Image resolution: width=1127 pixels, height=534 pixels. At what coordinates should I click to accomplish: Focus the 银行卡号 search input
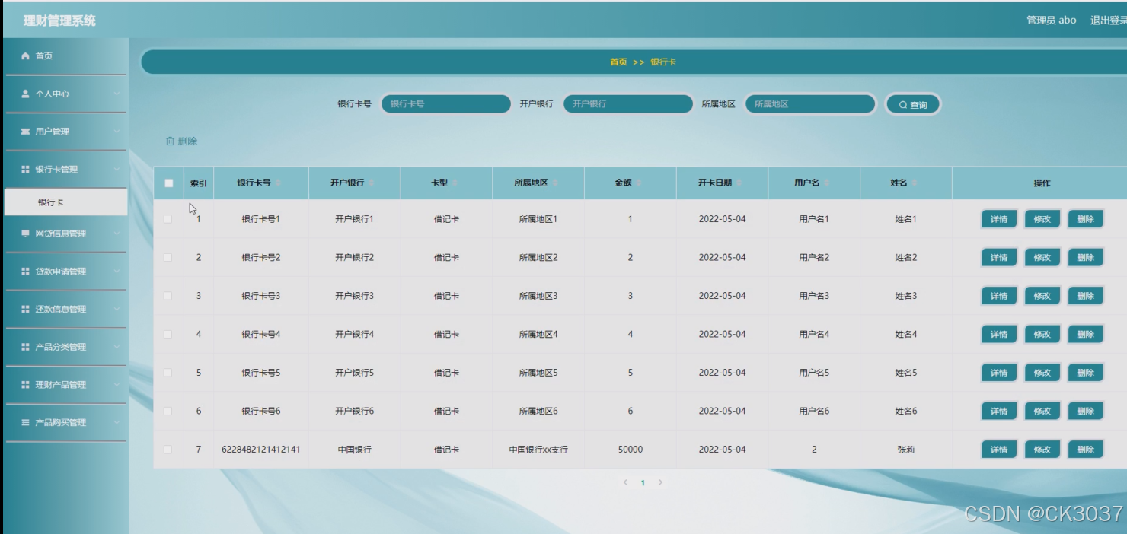[x=445, y=104]
